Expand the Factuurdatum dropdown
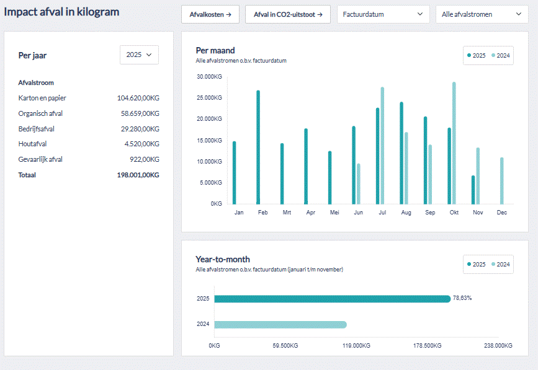The width and height of the screenshot is (538, 370). [x=383, y=14]
